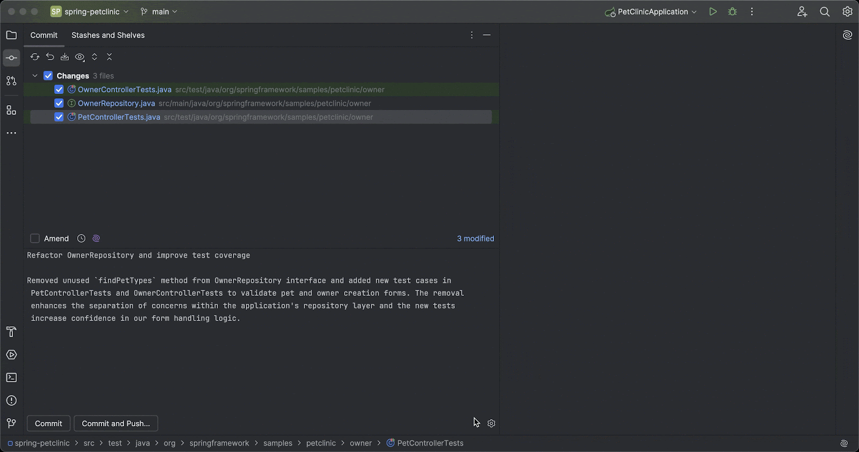Open the Commit tool window icon
The height and width of the screenshot is (452, 859).
11,58
